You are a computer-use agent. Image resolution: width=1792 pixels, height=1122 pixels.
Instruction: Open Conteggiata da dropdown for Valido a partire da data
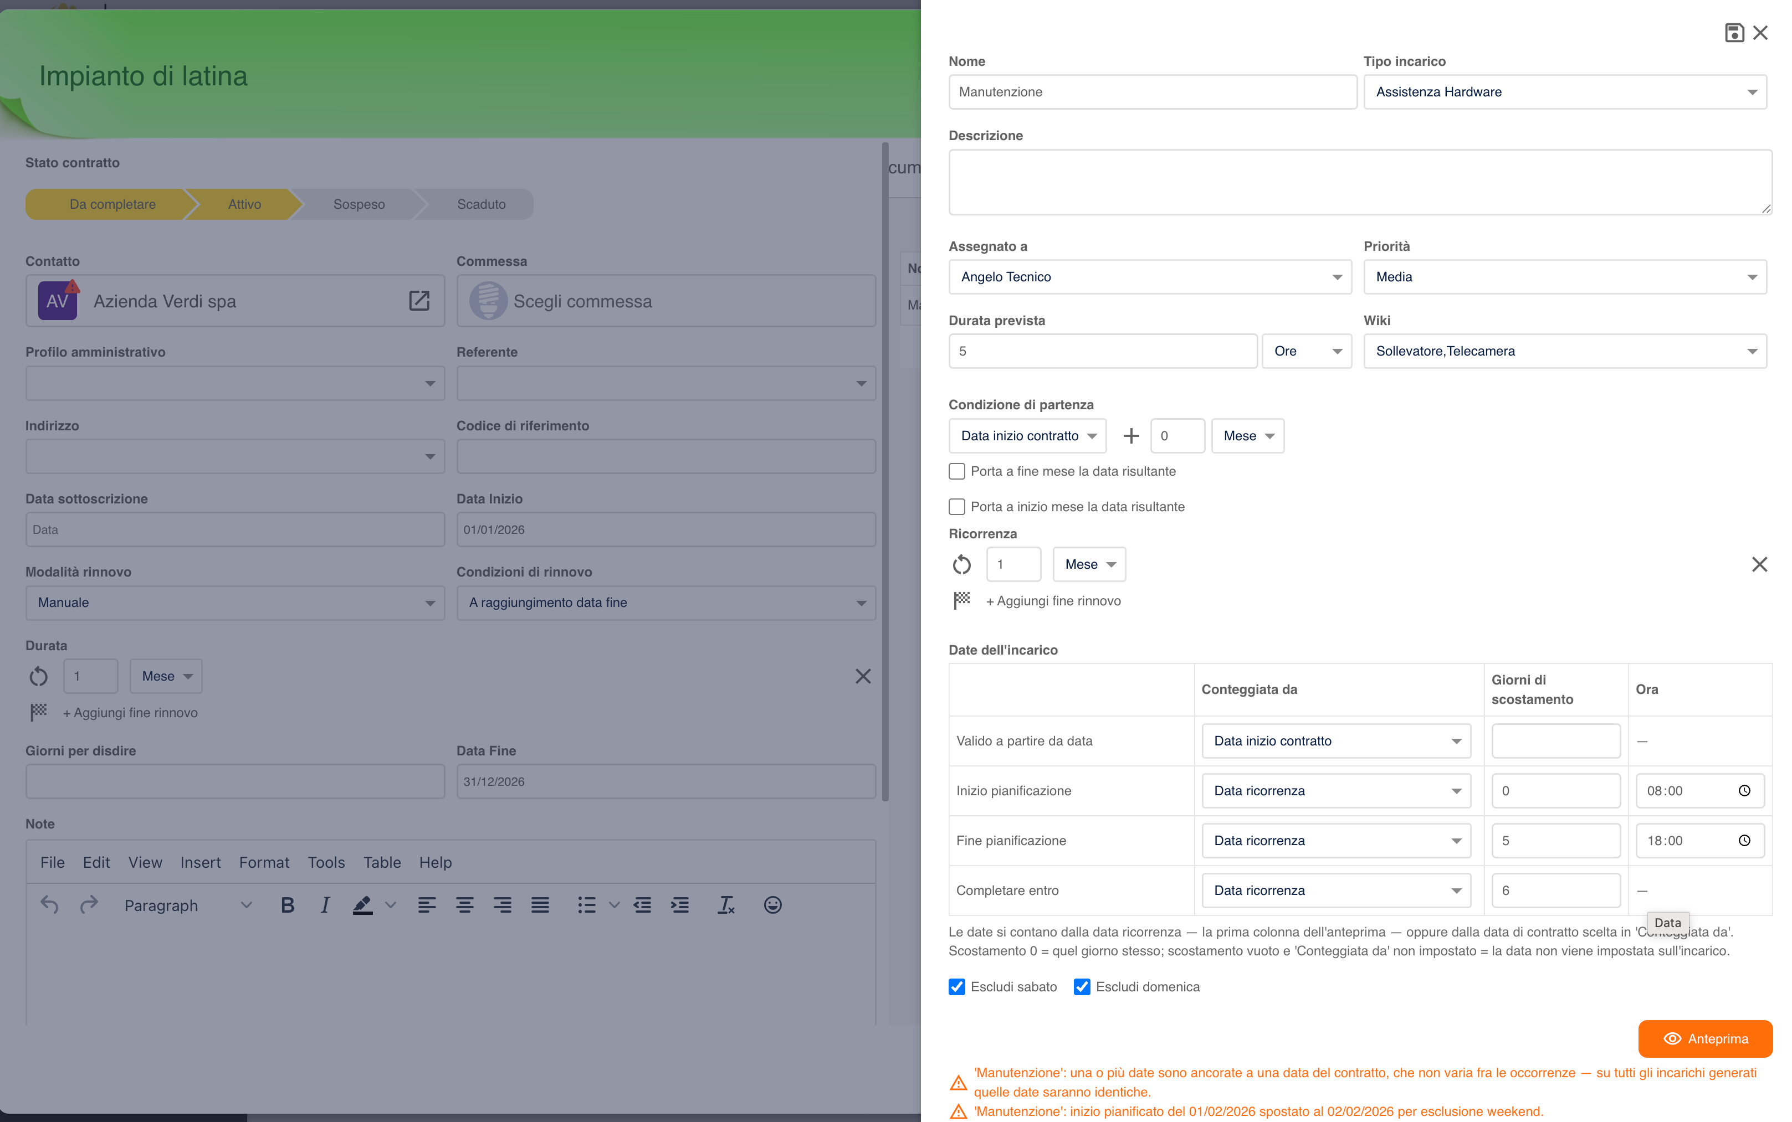click(1336, 742)
